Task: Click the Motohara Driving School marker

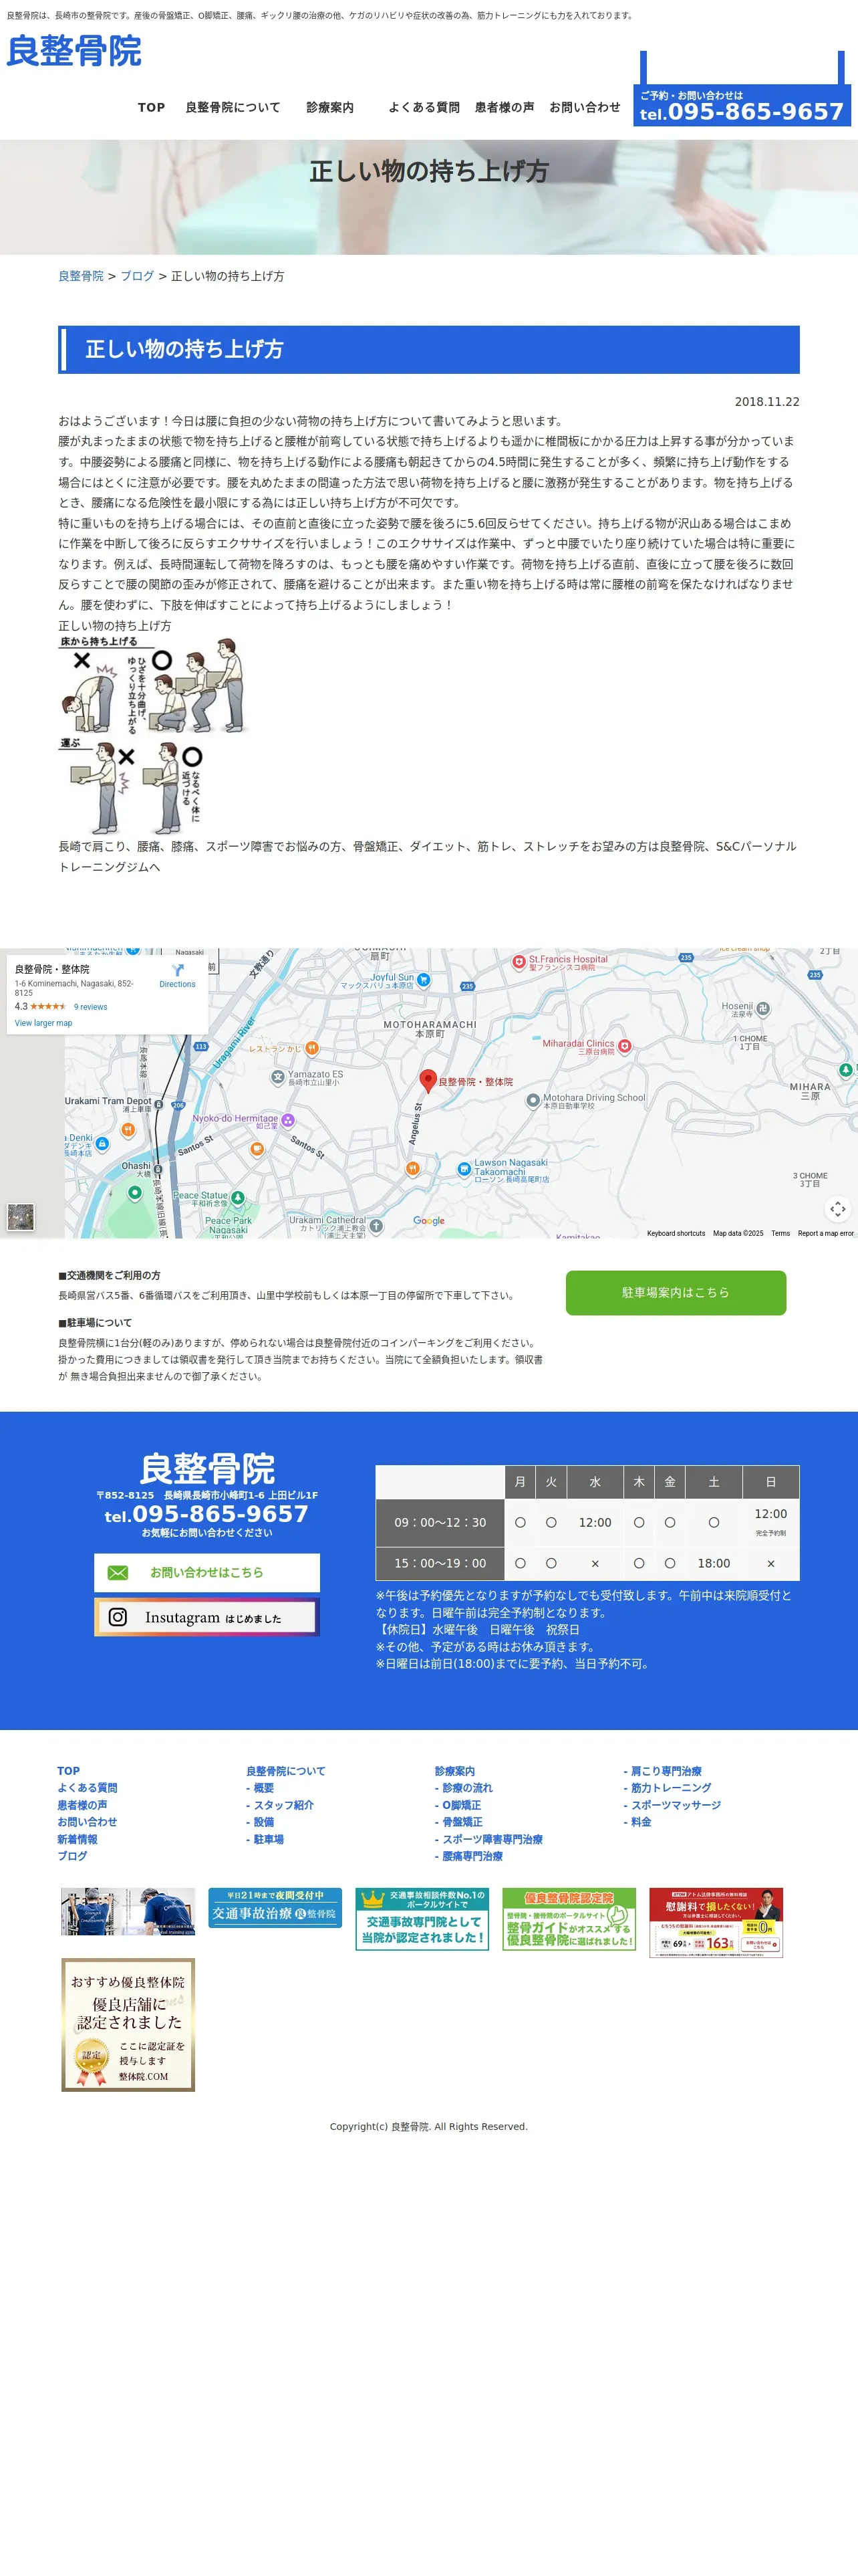Action: coord(533,1100)
